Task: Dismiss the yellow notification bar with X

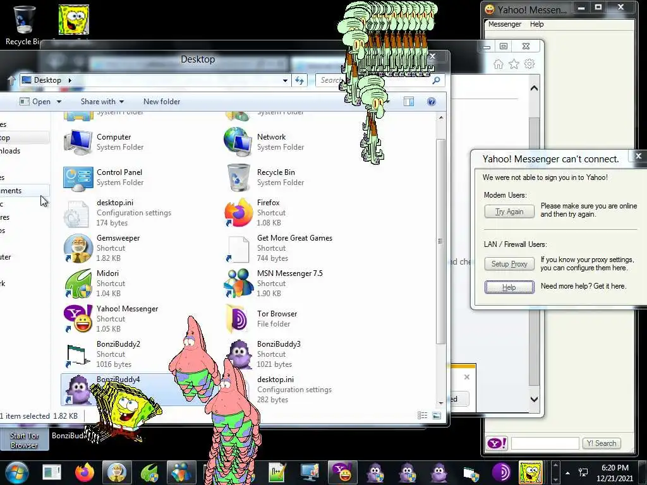Action: point(467,377)
